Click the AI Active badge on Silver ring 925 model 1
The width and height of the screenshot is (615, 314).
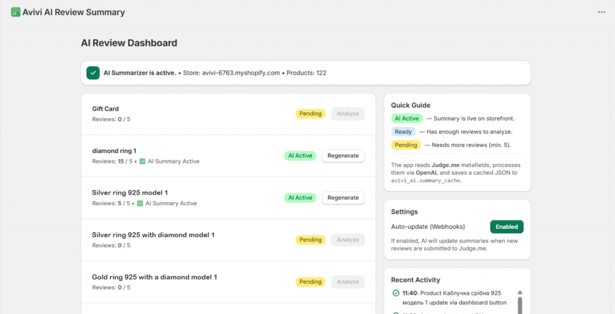tap(300, 198)
